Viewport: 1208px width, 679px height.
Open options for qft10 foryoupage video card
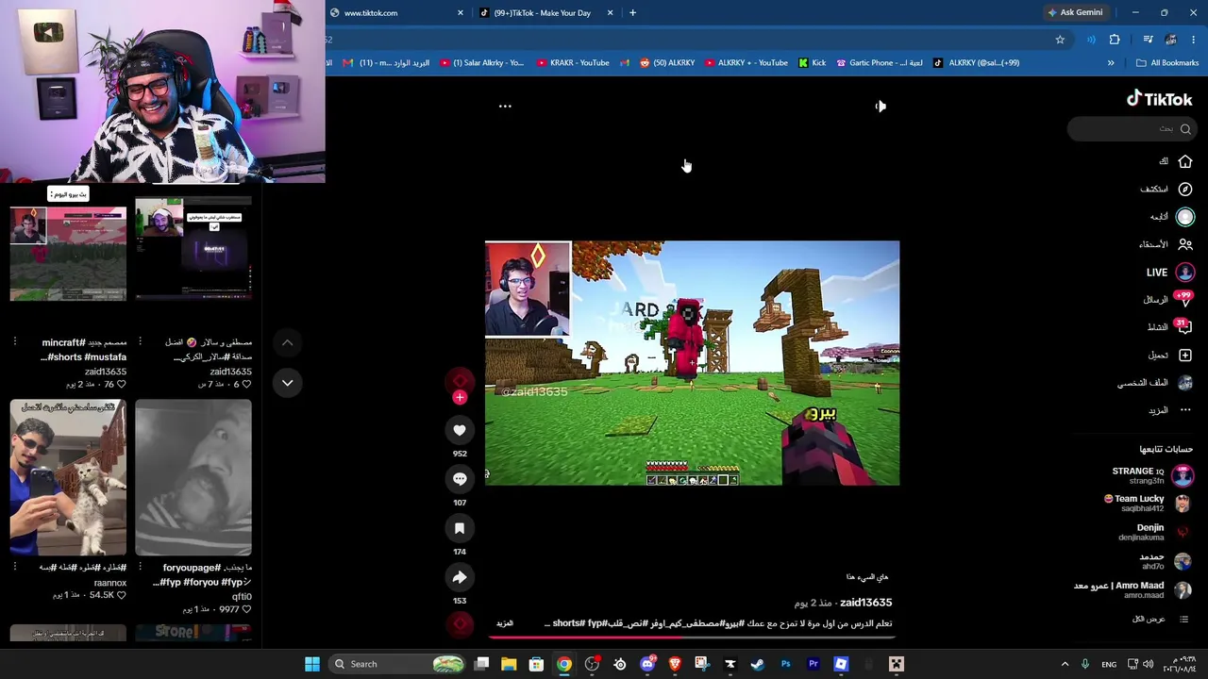[140, 567]
